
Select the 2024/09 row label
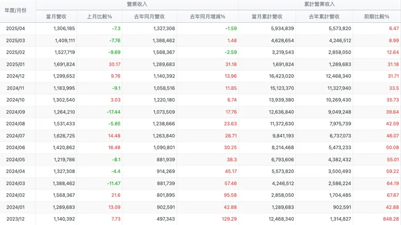[16, 112]
